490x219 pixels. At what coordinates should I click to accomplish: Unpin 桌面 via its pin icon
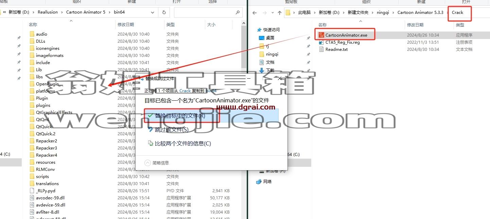click(308, 38)
